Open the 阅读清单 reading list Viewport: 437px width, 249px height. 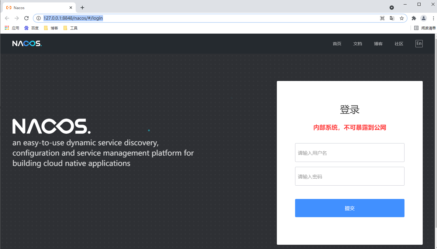point(425,28)
